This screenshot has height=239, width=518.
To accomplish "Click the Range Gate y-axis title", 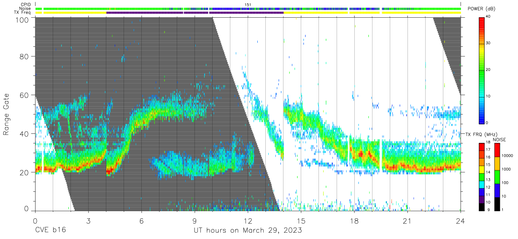I will click(7, 114).
